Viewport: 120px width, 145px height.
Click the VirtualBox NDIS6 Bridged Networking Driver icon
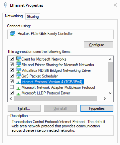(18, 70)
